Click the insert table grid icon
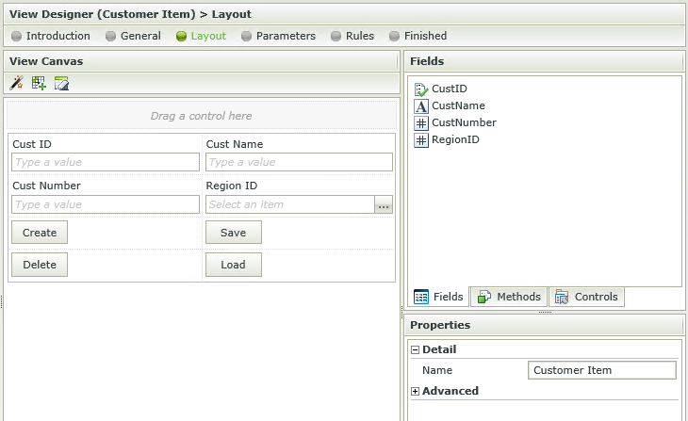Viewport: 688px width, 421px height. click(x=39, y=83)
